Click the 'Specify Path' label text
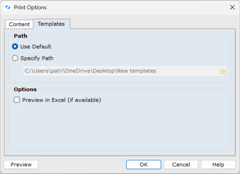The width and height of the screenshot is (240, 174). pyautogui.click(x=37, y=58)
